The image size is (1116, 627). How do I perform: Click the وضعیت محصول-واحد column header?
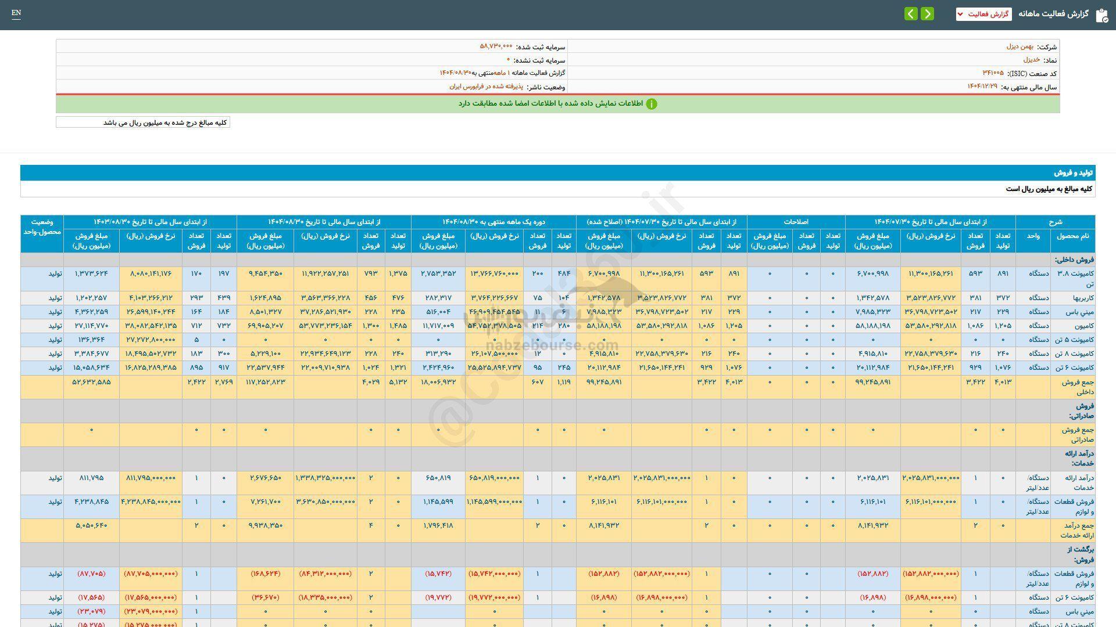pos(42,227)
